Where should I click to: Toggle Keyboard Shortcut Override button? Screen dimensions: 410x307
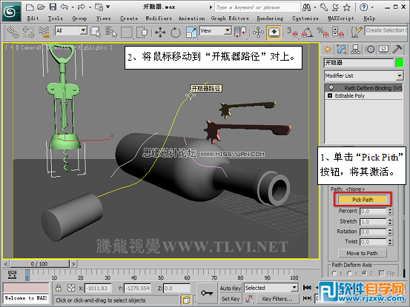pyautogui.click(x=274, y=33)
